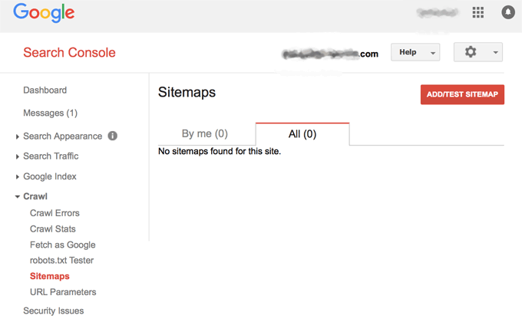Click the Crawl sidebar heading

click(x=35, y=196)
